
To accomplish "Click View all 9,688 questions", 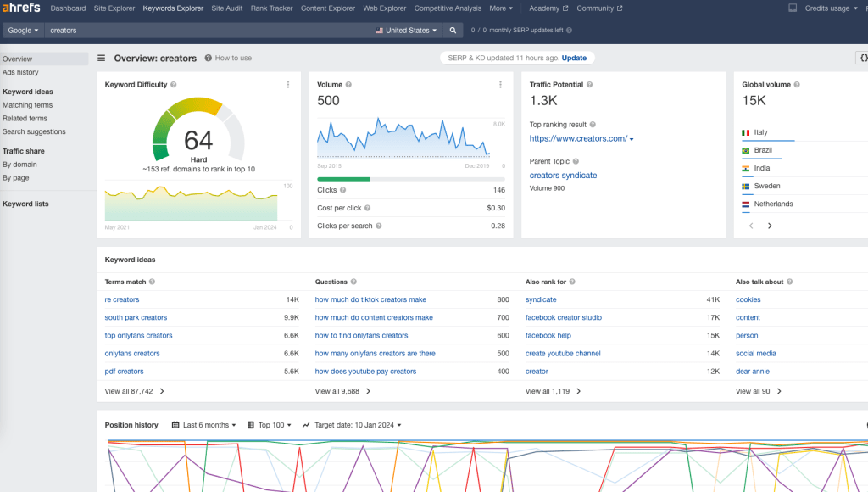I will point(342,391).
